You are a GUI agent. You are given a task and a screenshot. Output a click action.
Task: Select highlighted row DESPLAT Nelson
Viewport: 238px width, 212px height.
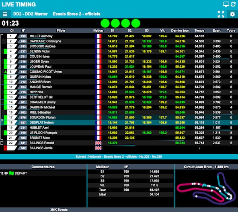[x=119, y=123]
